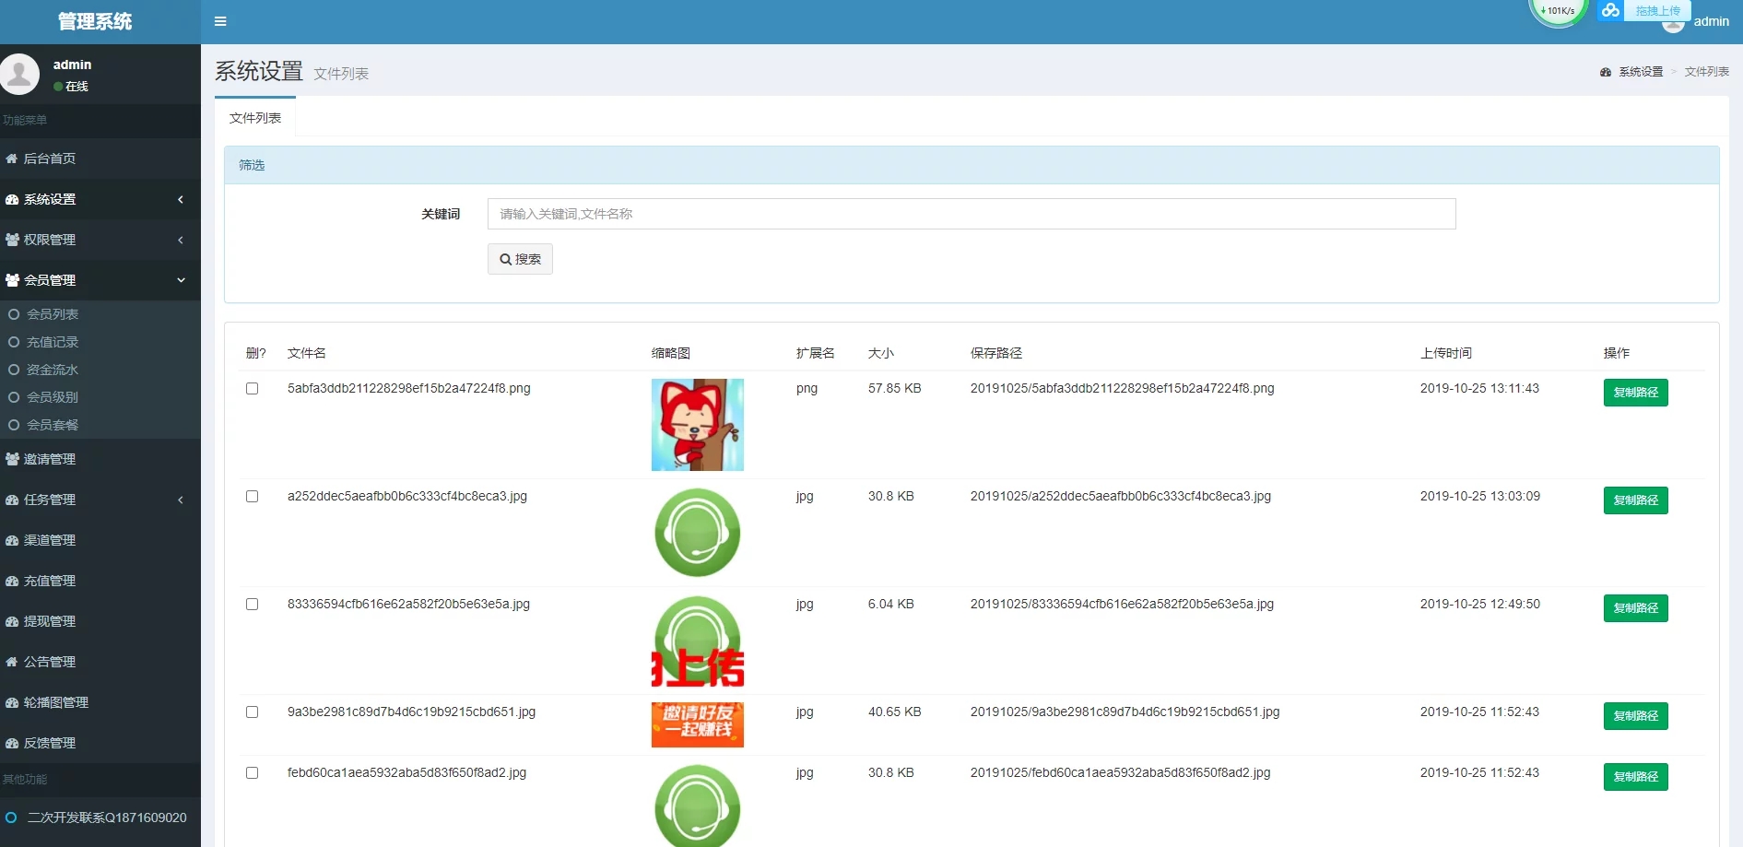
Task: Click the hamburger sidebar toggle icon
Action: pyautogui.click(x=220, y=21)
